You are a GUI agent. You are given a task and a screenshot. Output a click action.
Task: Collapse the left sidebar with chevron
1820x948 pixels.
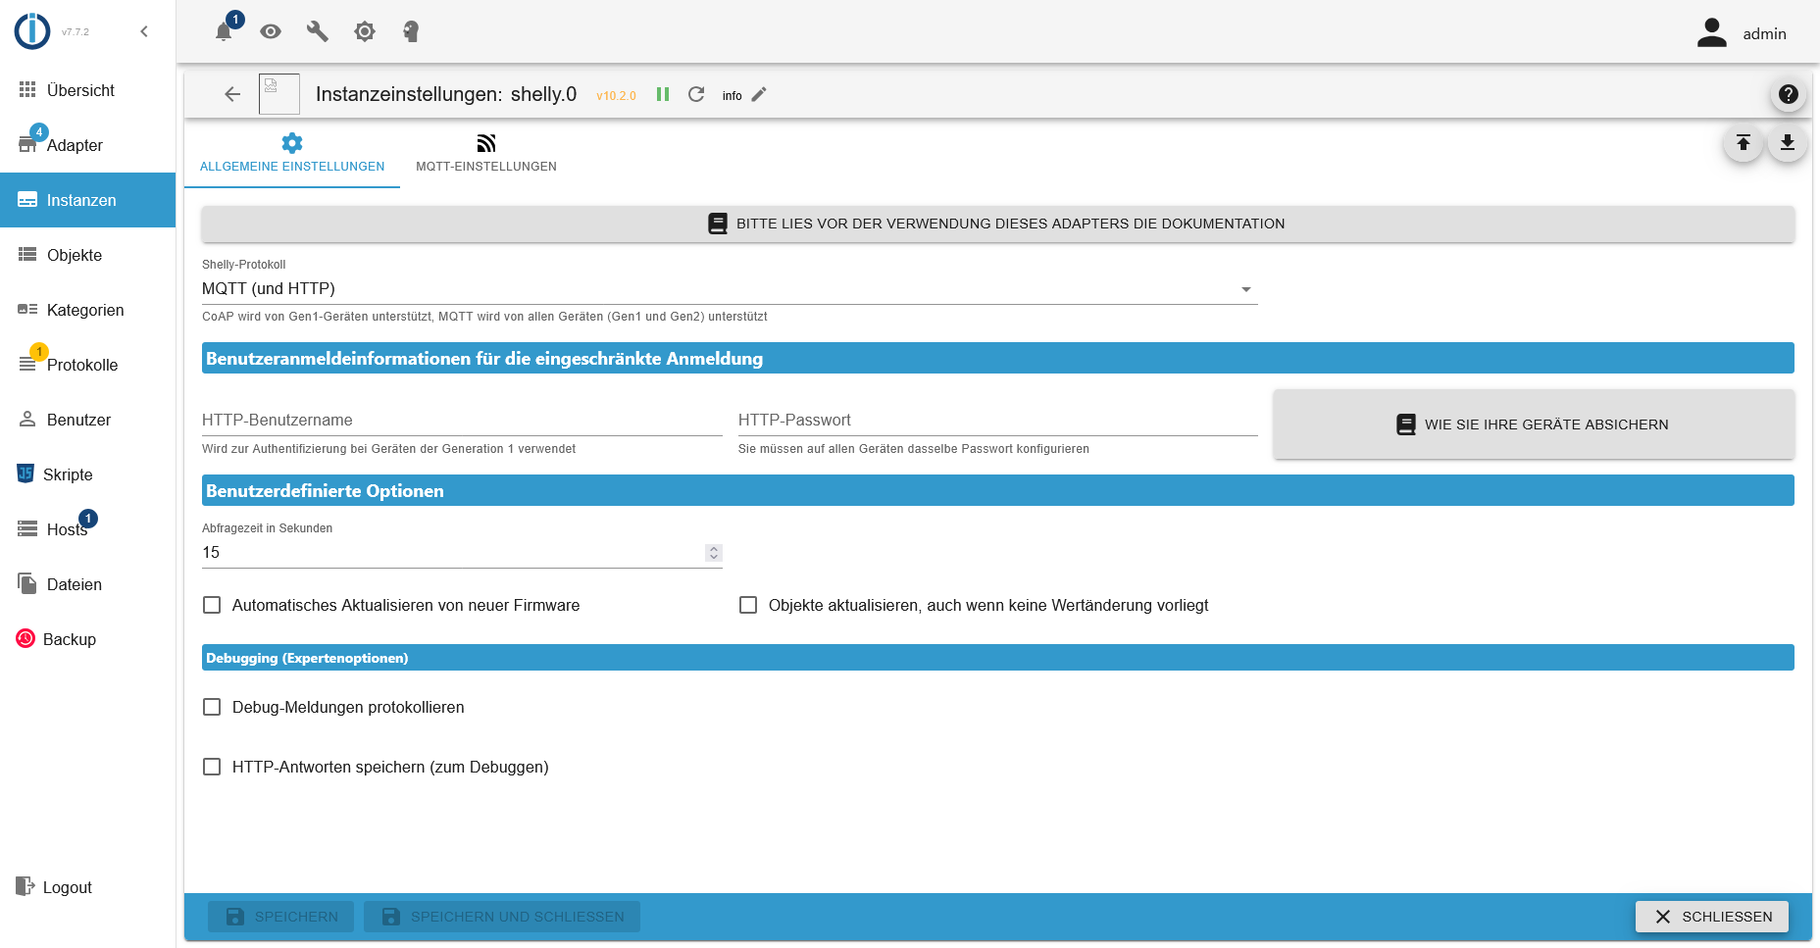pos(144,31)
